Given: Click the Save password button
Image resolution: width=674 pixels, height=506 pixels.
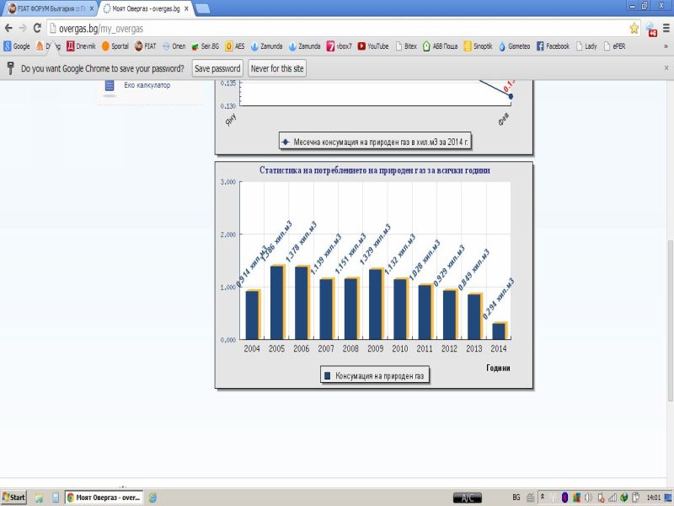Looking at the screenshot, I should pyautogui.click(x=217, y=68).
